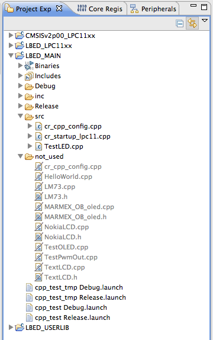The width and height of the screenshot is (213, 340).
Task: Click the excluded HelloWorld.cpp file icon
Action: 38,177
